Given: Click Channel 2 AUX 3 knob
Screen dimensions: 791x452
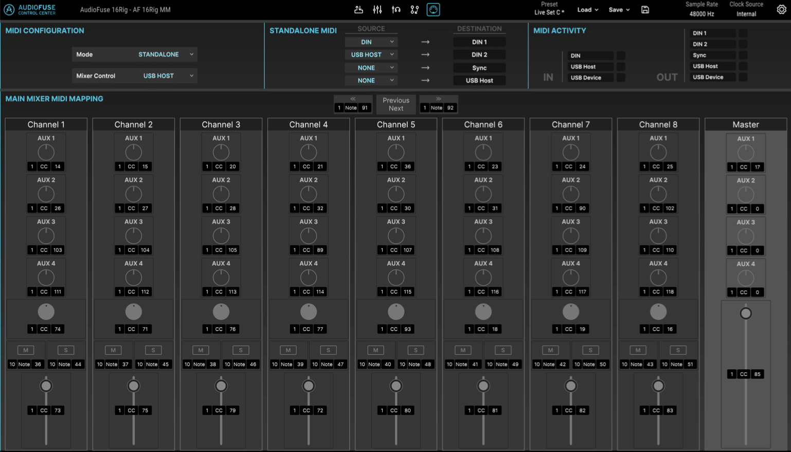Looking at the screenshot, I should (134, 236).
